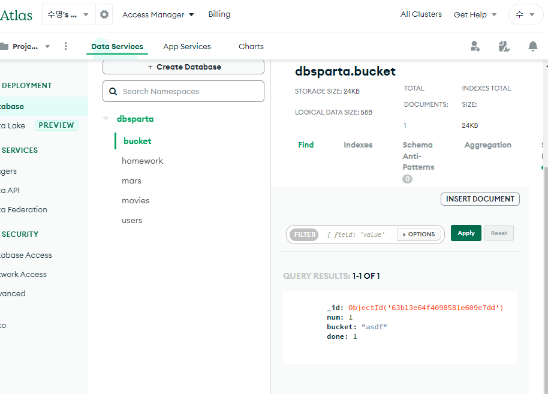Open the Aggregation tab
Image resolution: width=548 pixels, height=394 pixels.
[487, 145]
